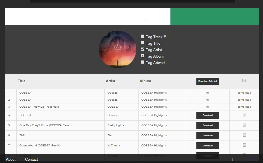Open the About link in footer
The height and width of the screenshot is (163, 263).
pyautogui.click(x=10, y=160)
